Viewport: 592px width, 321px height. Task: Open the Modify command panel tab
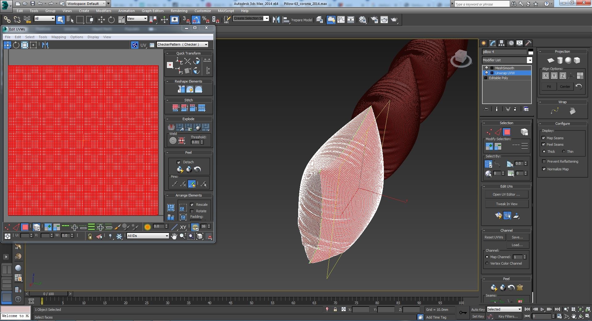[493, 43]
